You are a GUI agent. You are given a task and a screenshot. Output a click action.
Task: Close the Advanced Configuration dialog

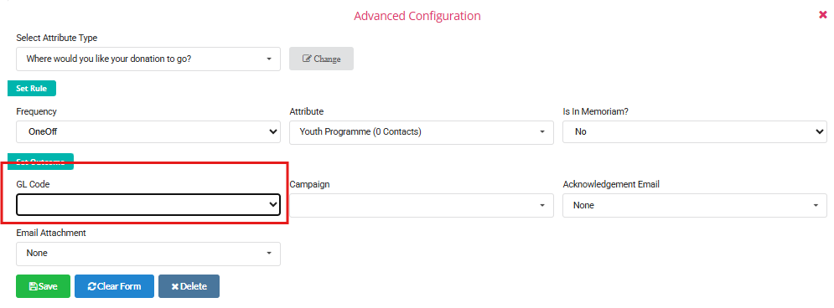[823, 15]
